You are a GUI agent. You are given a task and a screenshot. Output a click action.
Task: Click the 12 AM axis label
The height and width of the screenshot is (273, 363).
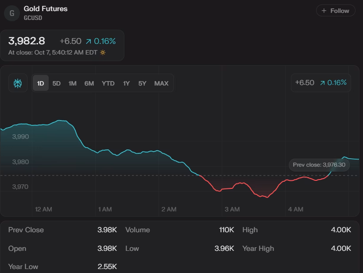44,209
